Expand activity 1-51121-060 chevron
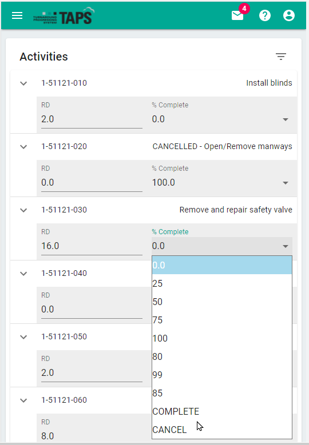309x445 pixels. [23, 400]
